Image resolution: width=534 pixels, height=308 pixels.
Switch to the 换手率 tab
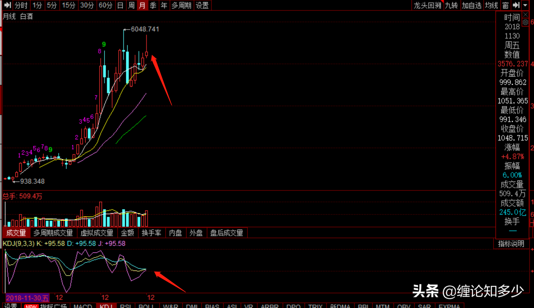pyautogui.click(x=151, y=233)
